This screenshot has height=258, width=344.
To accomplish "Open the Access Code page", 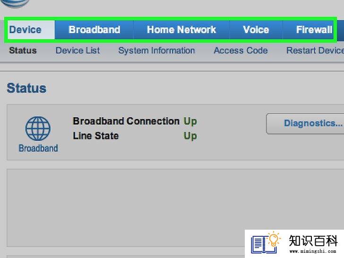I will pos(241,51).
